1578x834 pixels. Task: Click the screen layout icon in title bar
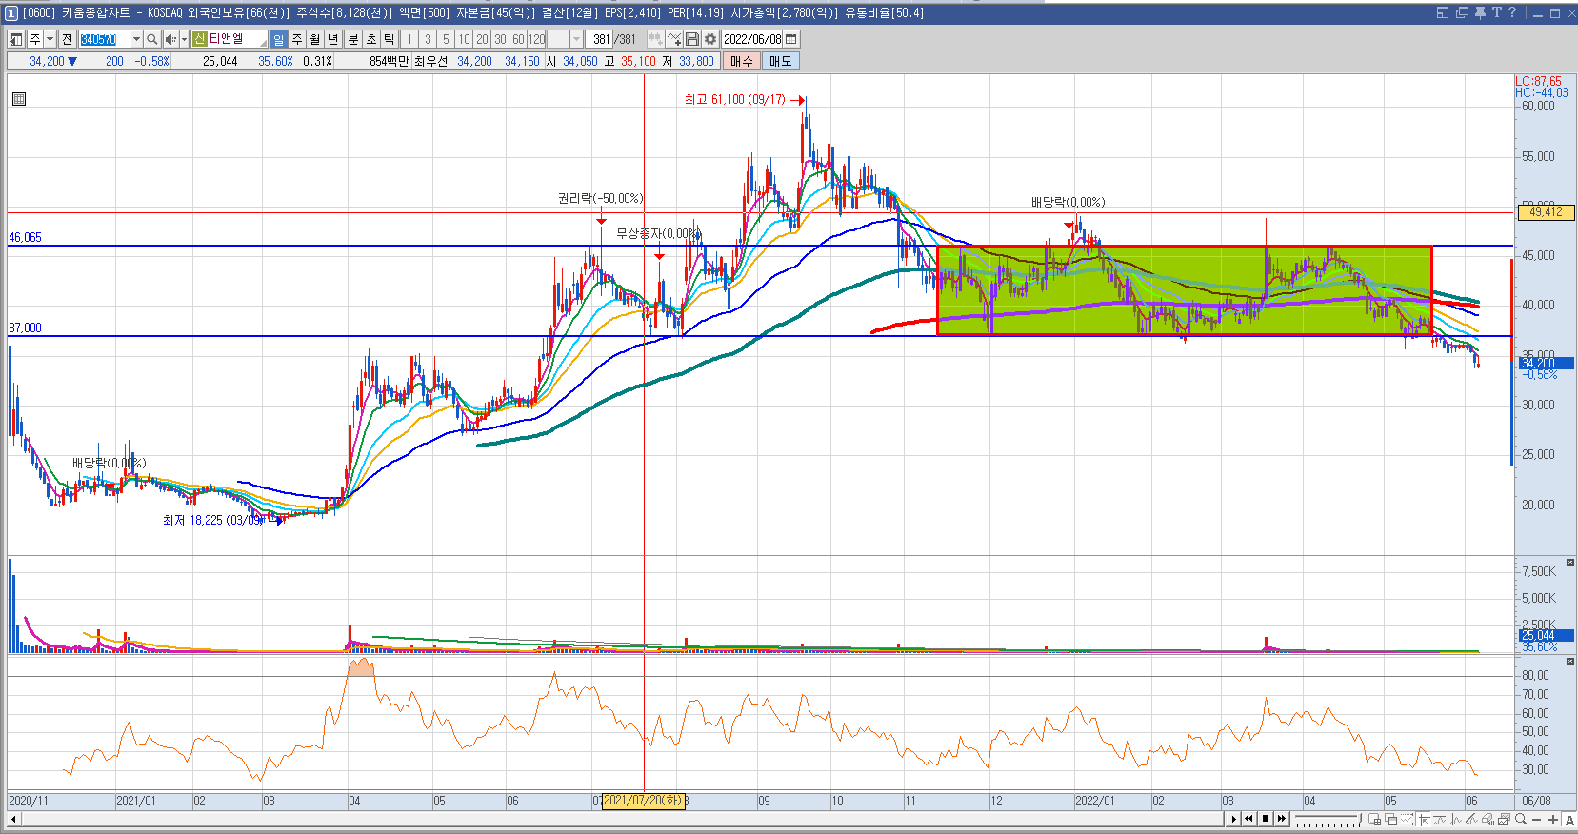(1442, 12)
